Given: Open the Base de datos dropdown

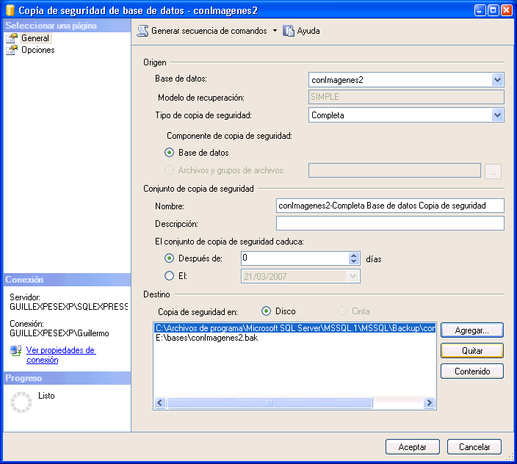Looking at the screenshot, I should pos(497,79).
